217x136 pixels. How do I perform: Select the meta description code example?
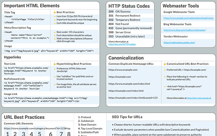(x=26, y=37)
